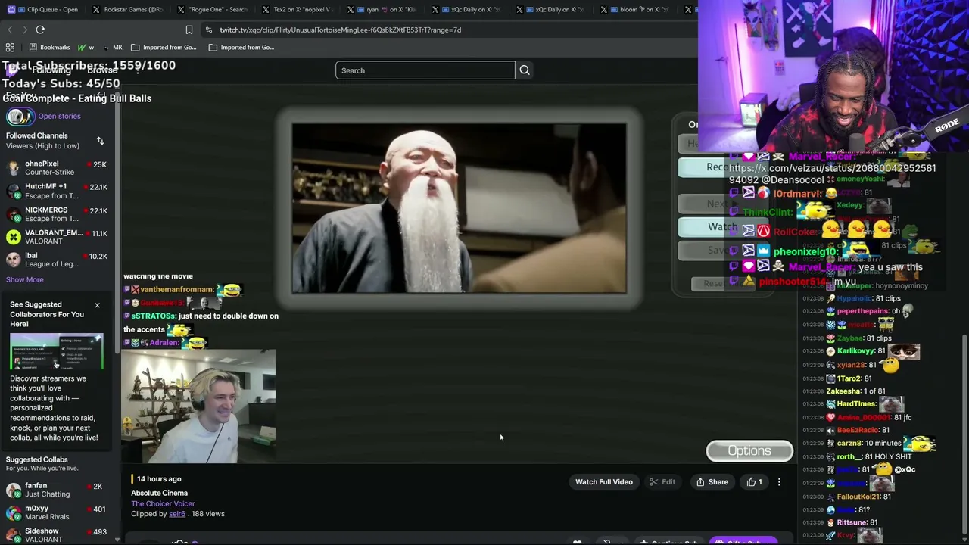Click Open stories link
Viewport: 969px width, 545px height.
59,117
